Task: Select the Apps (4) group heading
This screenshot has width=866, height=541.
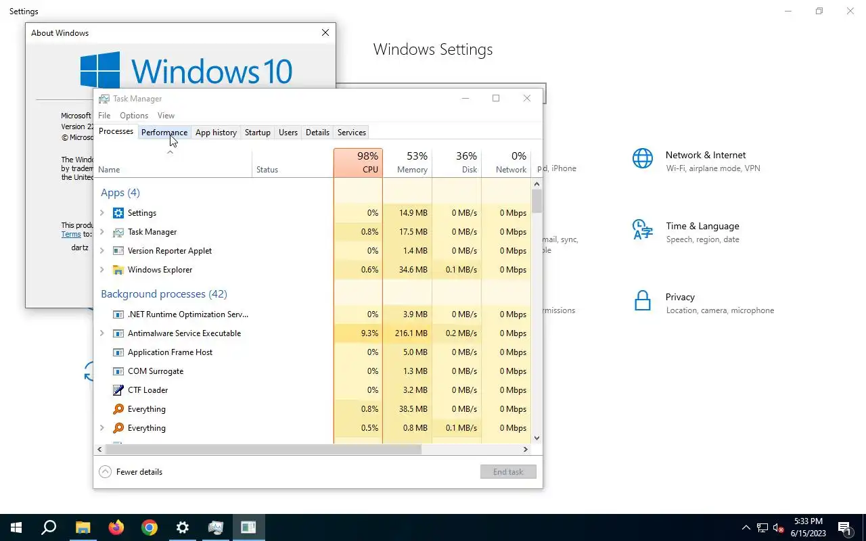Action: [120, 193]
